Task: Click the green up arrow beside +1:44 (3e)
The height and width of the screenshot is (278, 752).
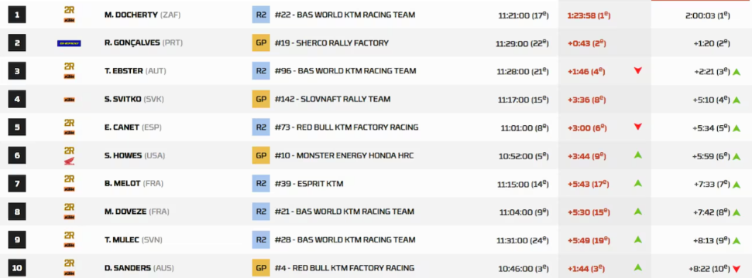Action: tap(638, 267)
